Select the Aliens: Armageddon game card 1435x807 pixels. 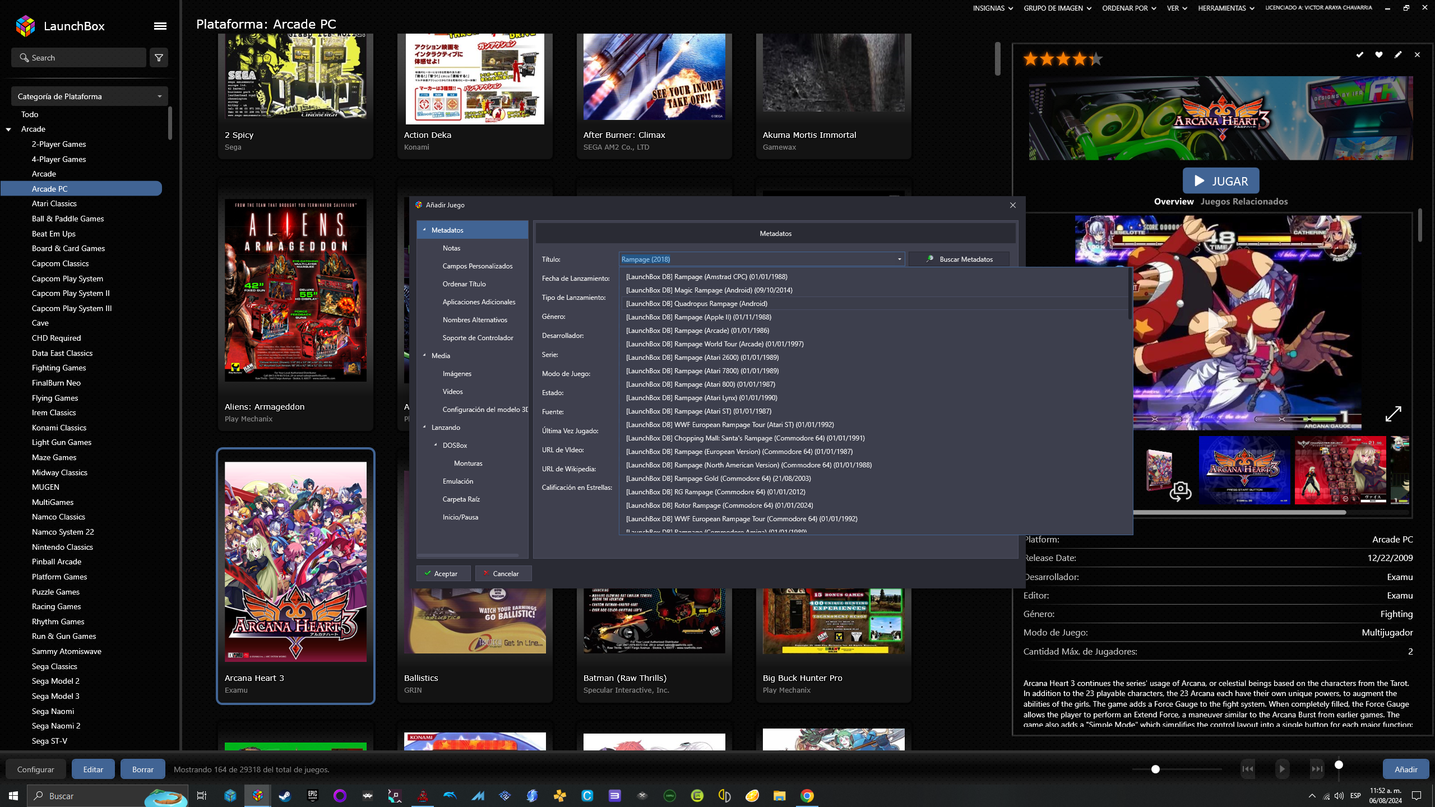tap(295, 305)
